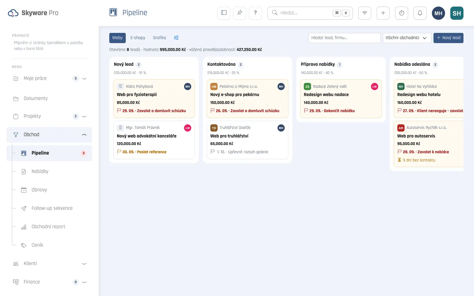
Task: Click the AR badge on the Autoservis Rychlík card
Action: pyautogui.click(x=401, y=128)
